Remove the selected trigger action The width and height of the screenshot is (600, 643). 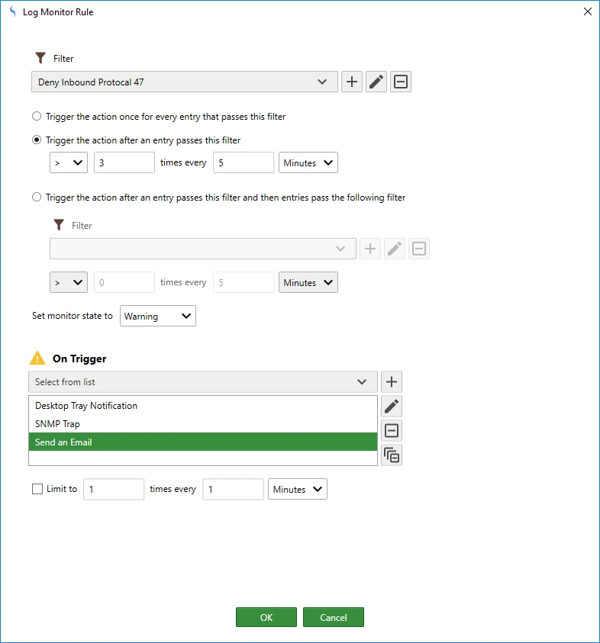click(x=392, y=431)
